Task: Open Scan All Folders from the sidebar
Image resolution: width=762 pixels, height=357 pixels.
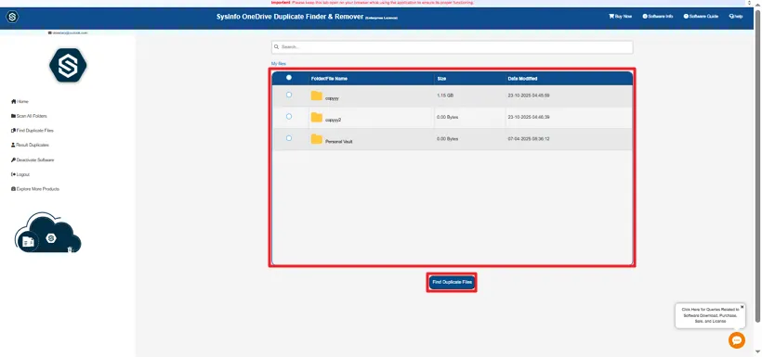Action: 29,116
